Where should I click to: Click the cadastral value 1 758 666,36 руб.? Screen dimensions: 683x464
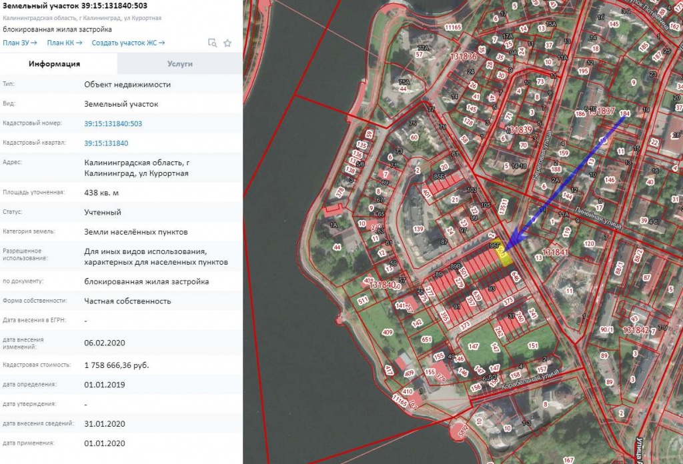pos(117,365)
